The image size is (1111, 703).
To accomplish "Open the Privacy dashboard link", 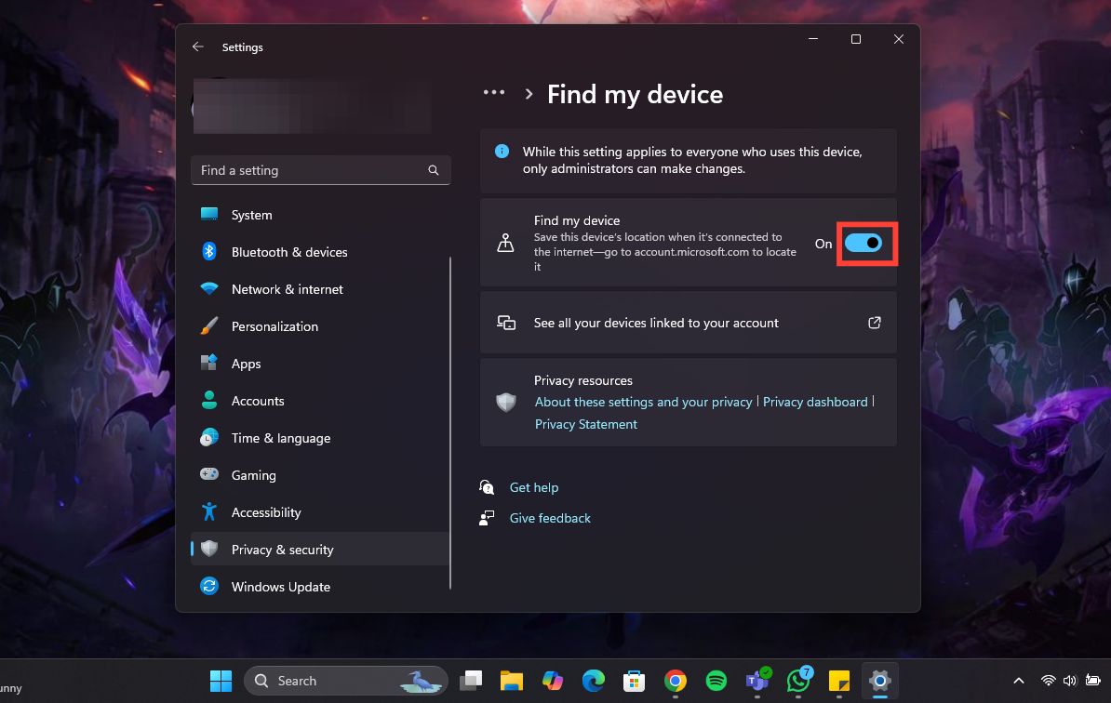I will tap(815, 402).
